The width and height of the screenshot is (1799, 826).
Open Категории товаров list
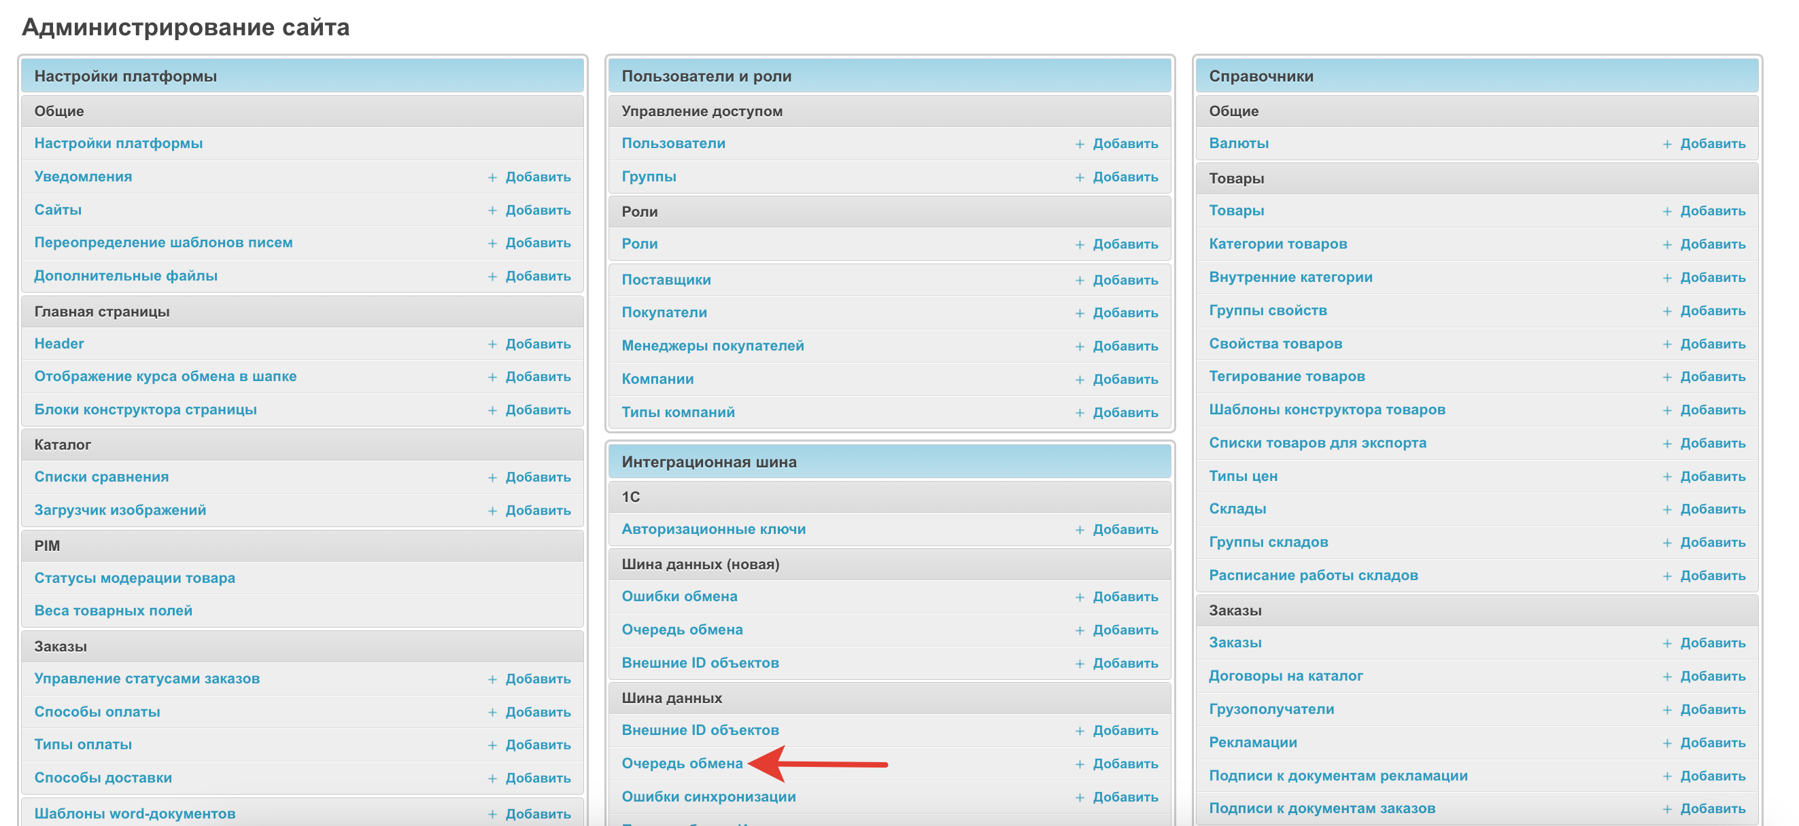click(1278, 243)
